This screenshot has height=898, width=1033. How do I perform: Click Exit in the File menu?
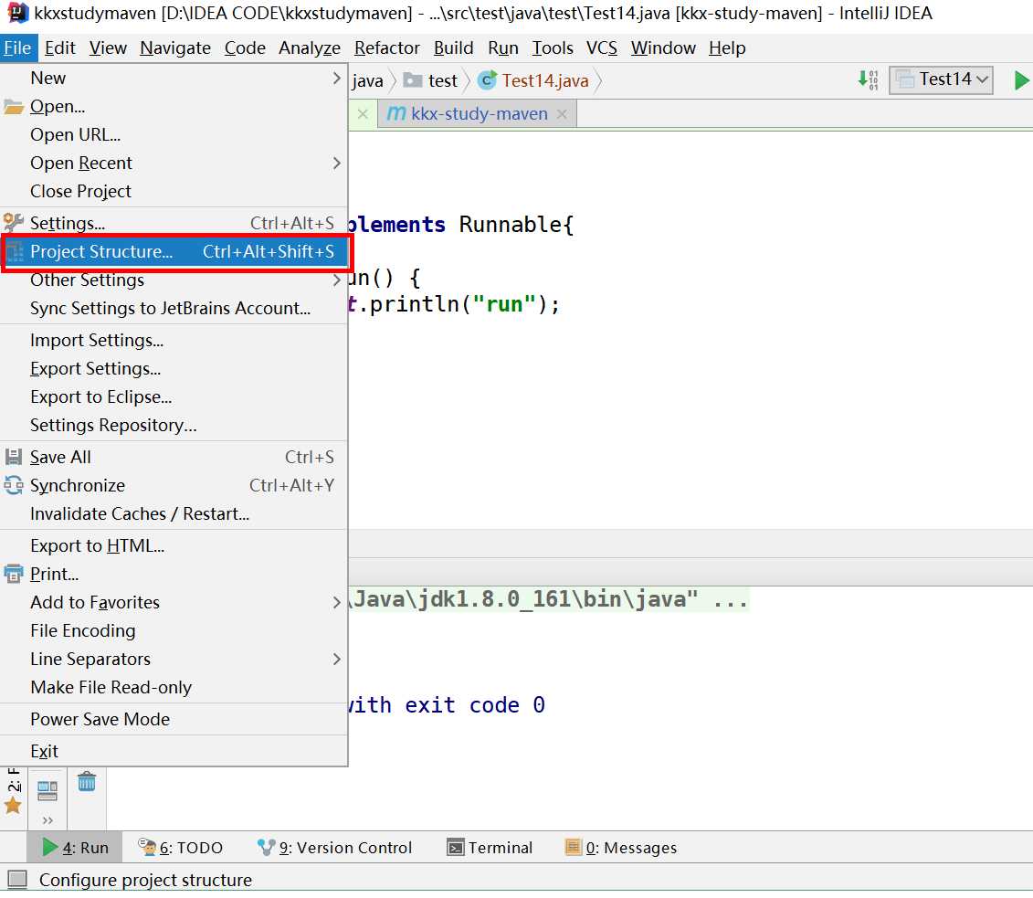(x=174, y=751)
